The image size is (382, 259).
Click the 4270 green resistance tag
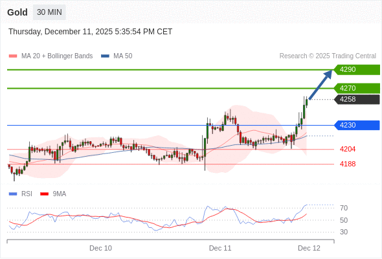tap(357, 88)
